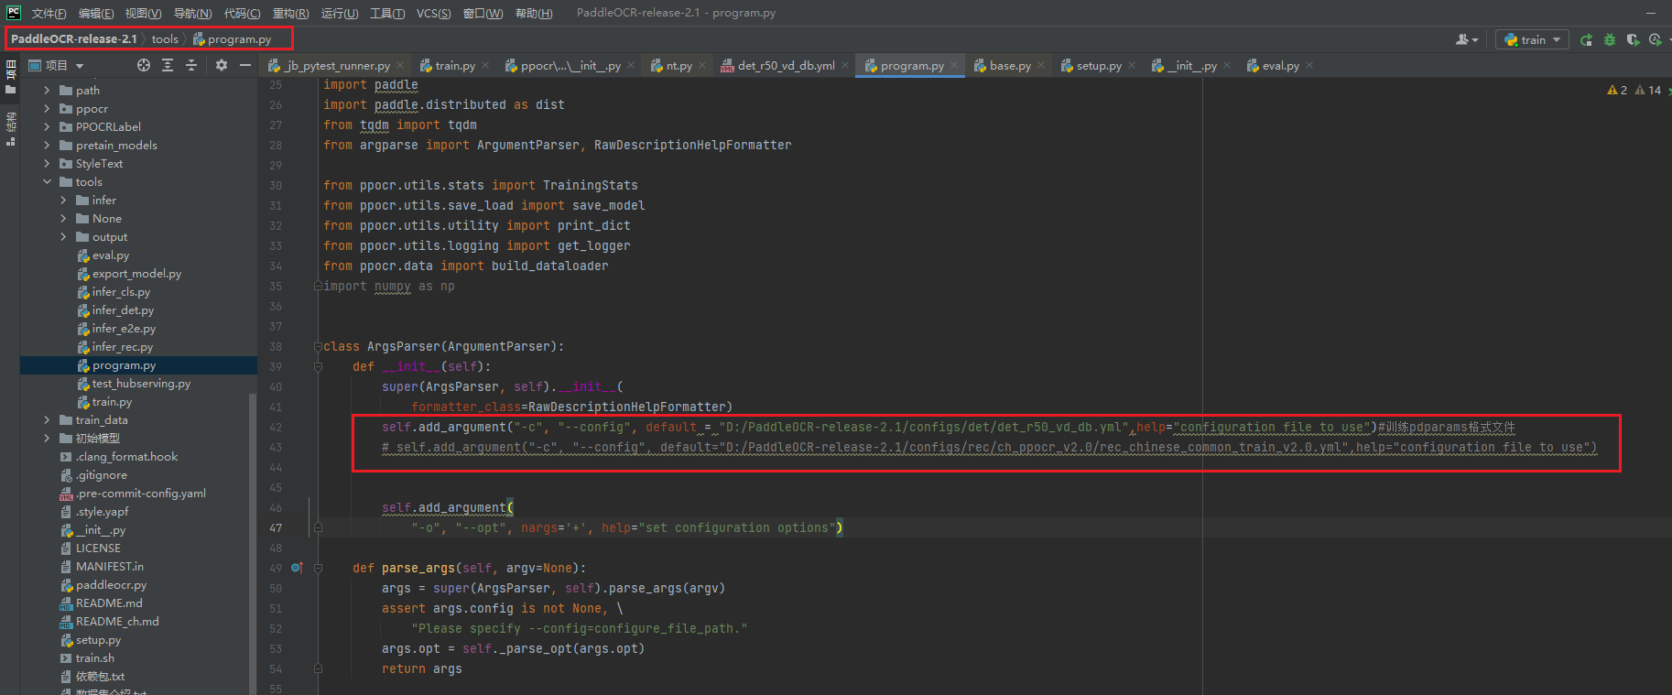
Task: Select eval.py in the project tree
Action: click(x=110, y=255)
